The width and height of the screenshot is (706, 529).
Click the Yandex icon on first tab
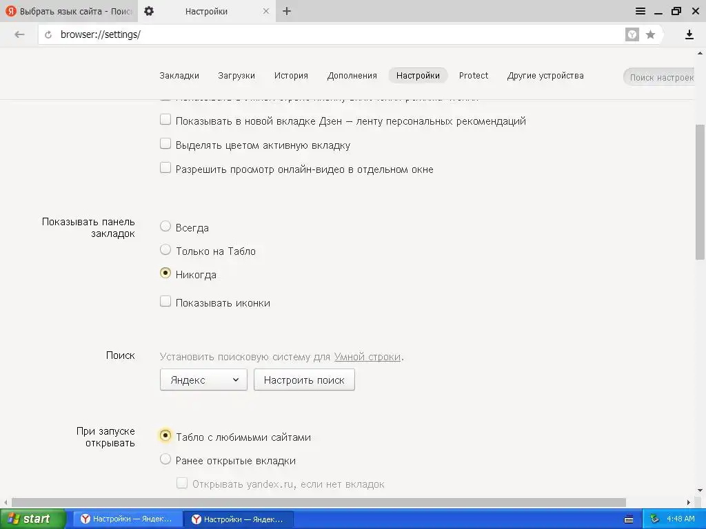[11, 11]
